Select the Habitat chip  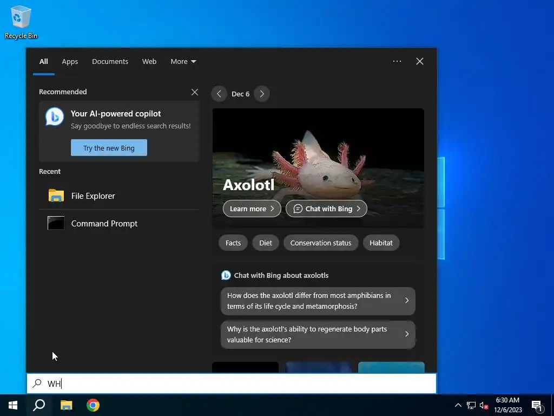(381, 243)
